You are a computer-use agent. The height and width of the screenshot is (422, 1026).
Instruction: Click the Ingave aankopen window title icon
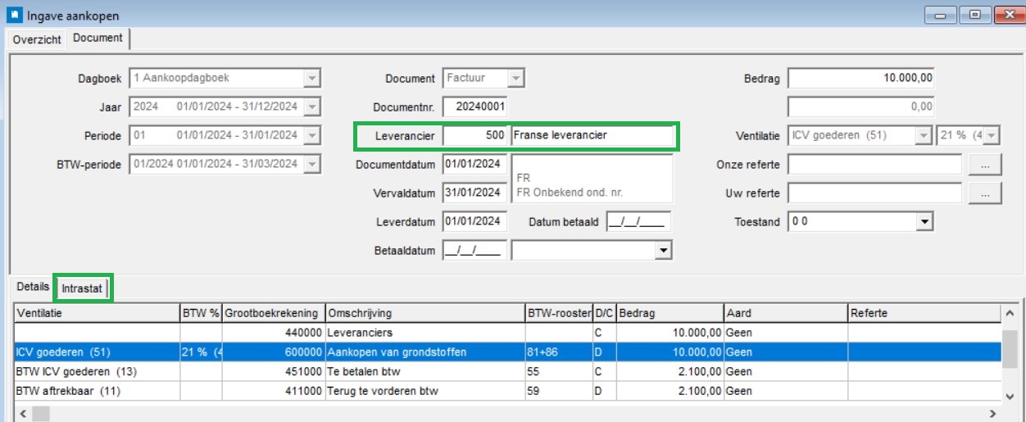pos(14,14)
